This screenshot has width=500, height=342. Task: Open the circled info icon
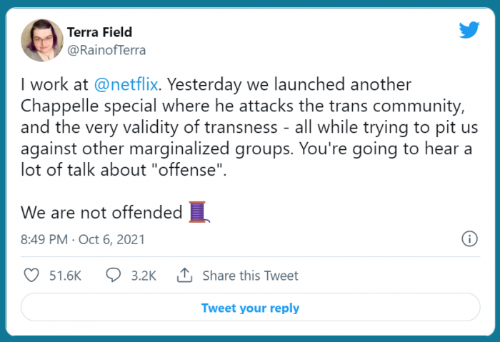(469, 239)
